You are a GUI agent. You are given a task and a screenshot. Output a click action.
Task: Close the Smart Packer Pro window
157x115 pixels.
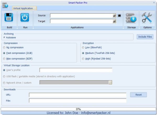154,3
